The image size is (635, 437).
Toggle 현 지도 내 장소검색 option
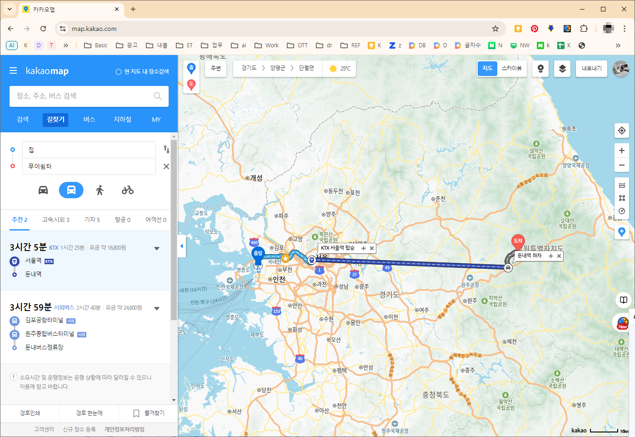pyautogui.click(x=142, y=71)
